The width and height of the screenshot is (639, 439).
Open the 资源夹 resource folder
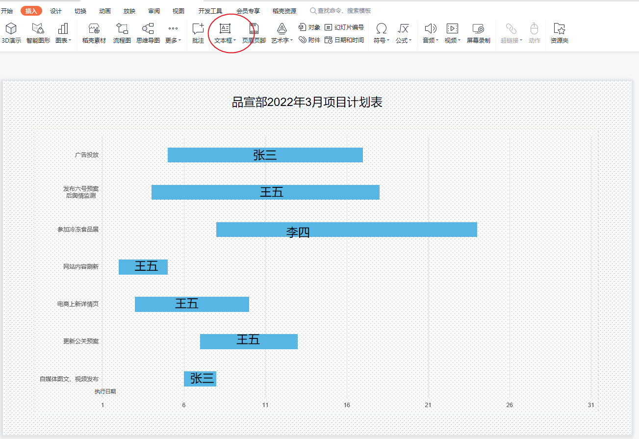pyautogui.click(x=559, y=33)
